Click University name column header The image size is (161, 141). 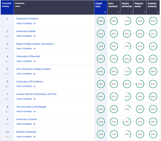click(54, 7)
